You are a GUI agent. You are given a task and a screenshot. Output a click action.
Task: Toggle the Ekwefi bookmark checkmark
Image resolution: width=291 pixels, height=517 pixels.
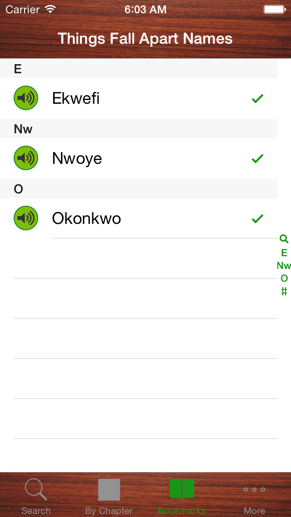point(257,98)
